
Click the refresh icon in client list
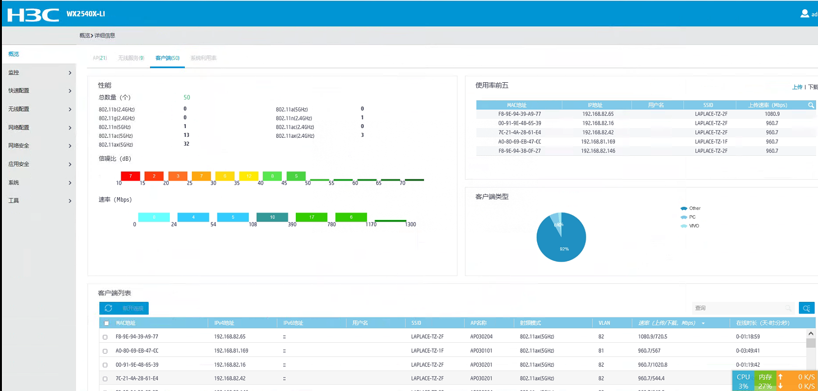pos(109,308)
